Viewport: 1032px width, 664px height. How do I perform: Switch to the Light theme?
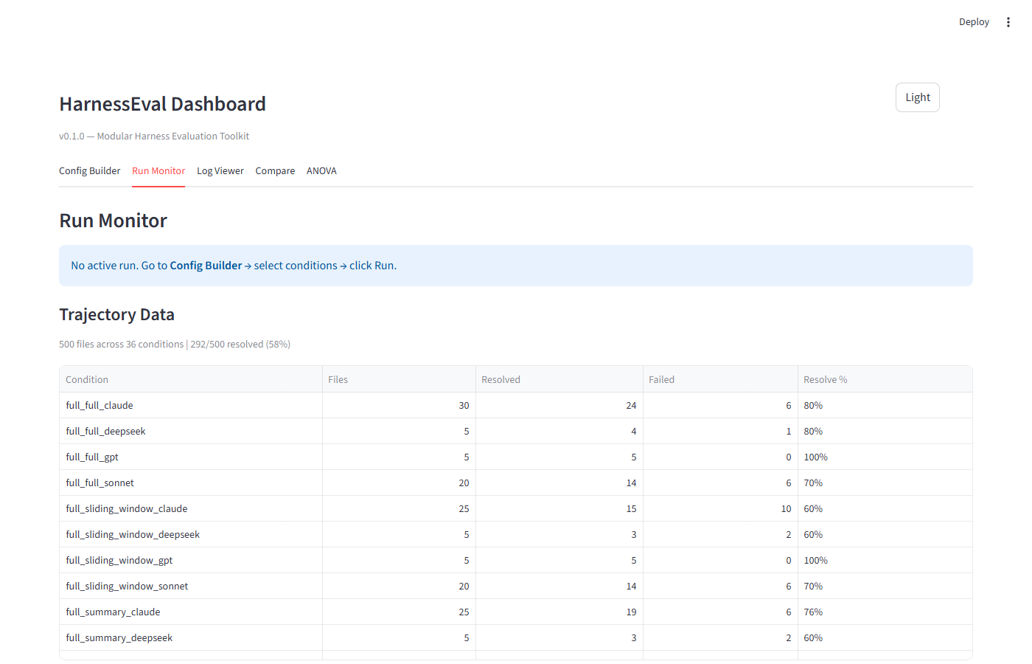click(917, 97)
